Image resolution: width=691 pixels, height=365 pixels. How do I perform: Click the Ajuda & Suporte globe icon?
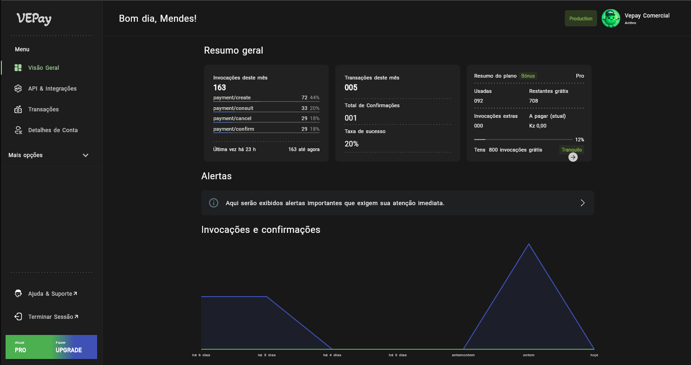coord(18,293)
